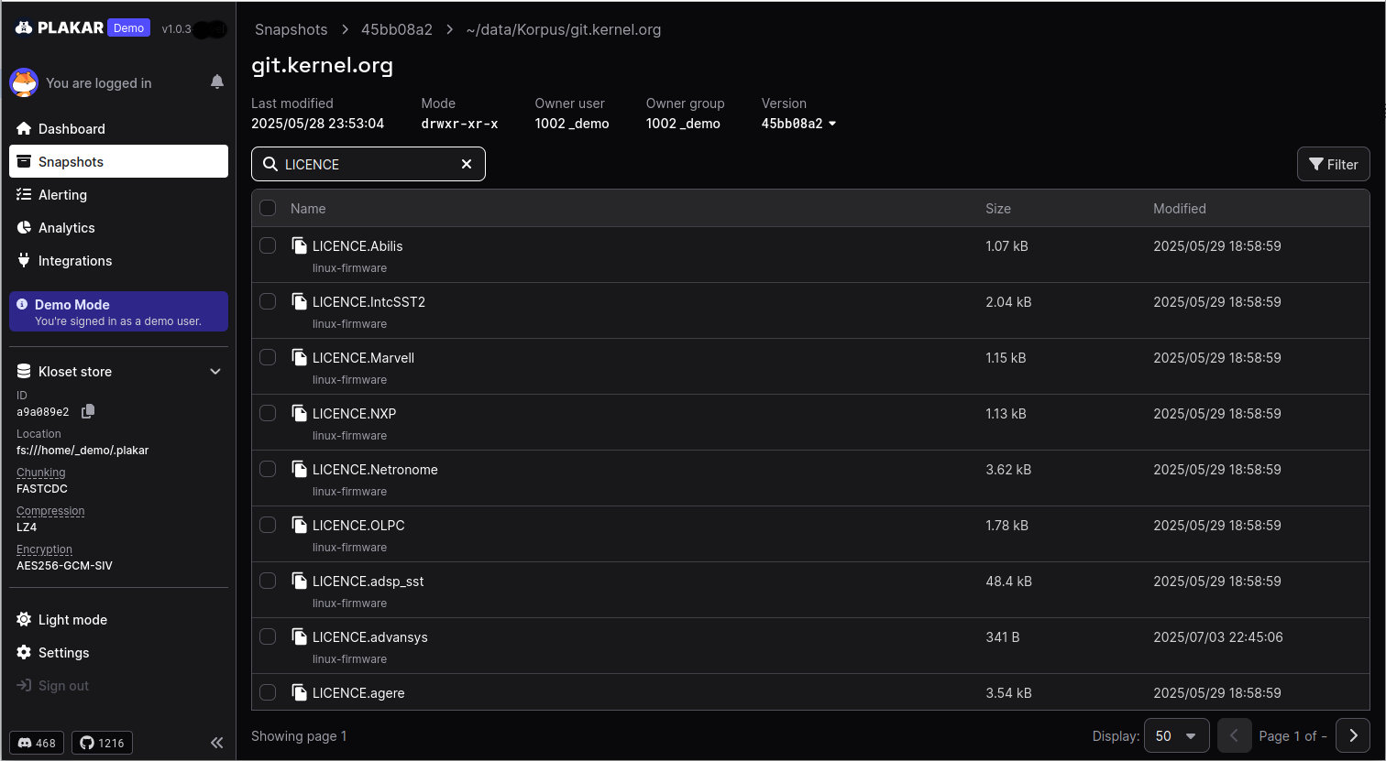Open the Filter options
Screen dimensions: 1386x761
click(x=1333, y=164)
